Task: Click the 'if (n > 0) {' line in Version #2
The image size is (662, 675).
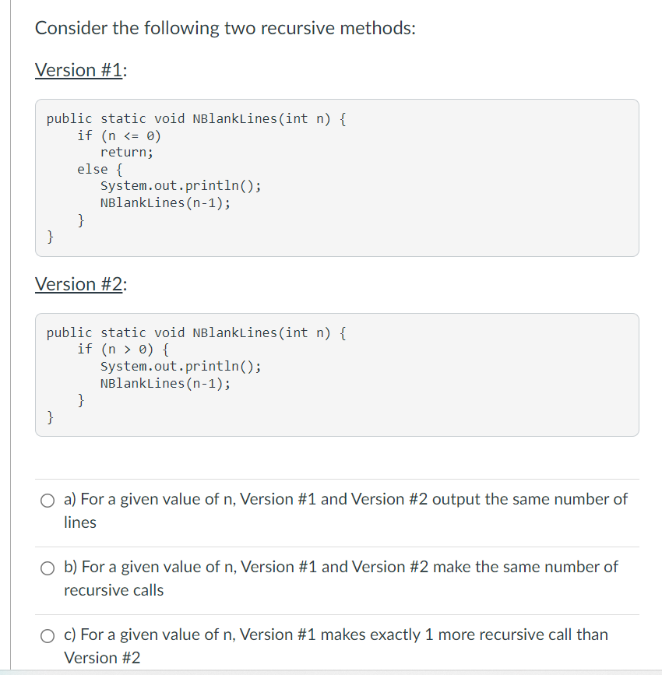Action: pos(123,349)
